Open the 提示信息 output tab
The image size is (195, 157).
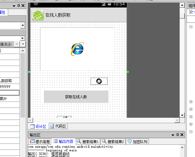[40, 142]
